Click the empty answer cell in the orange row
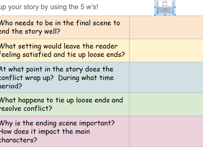This screenshot has width=203, height=152. click(166, 27)
